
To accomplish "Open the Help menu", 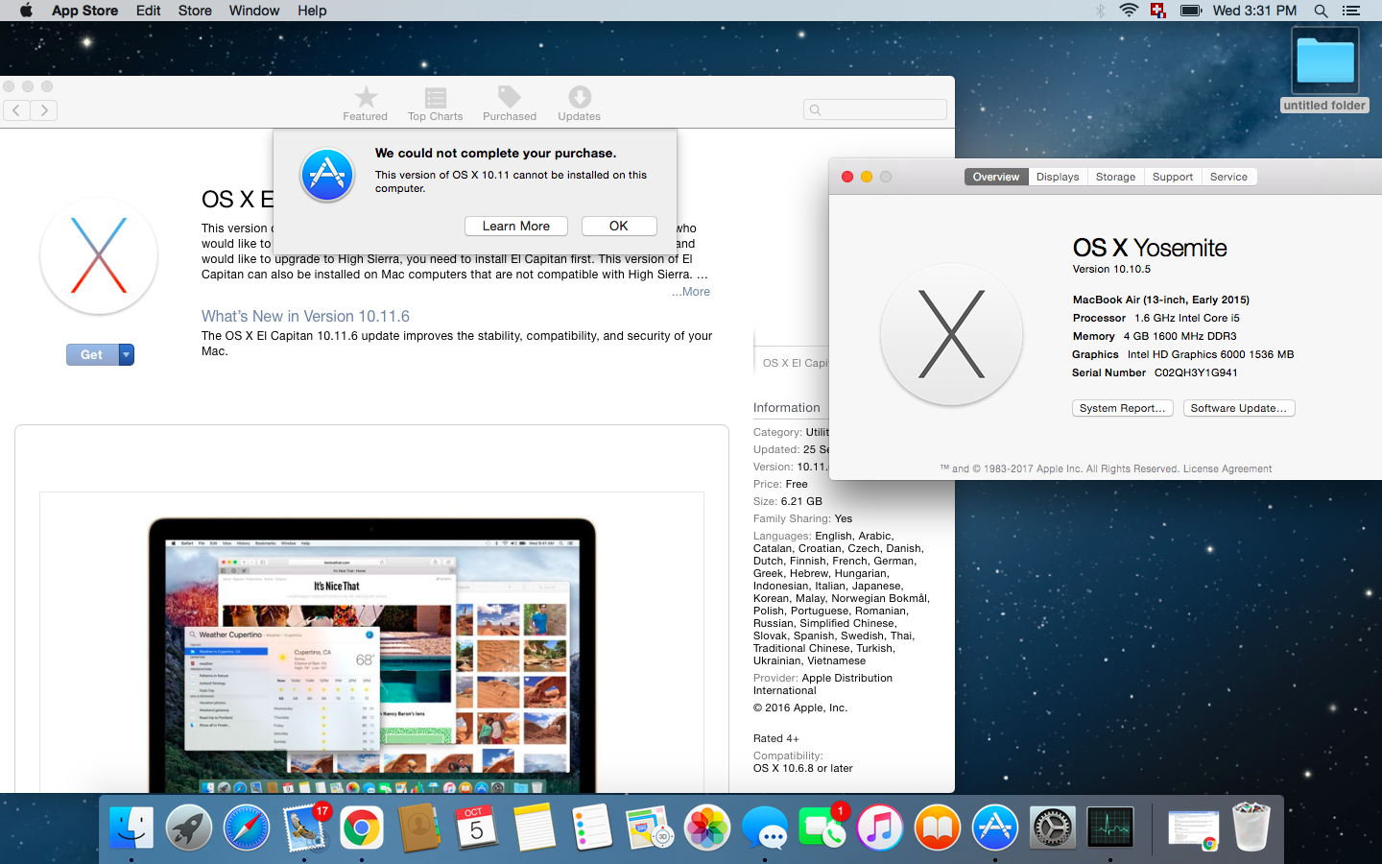I will 312,11.
